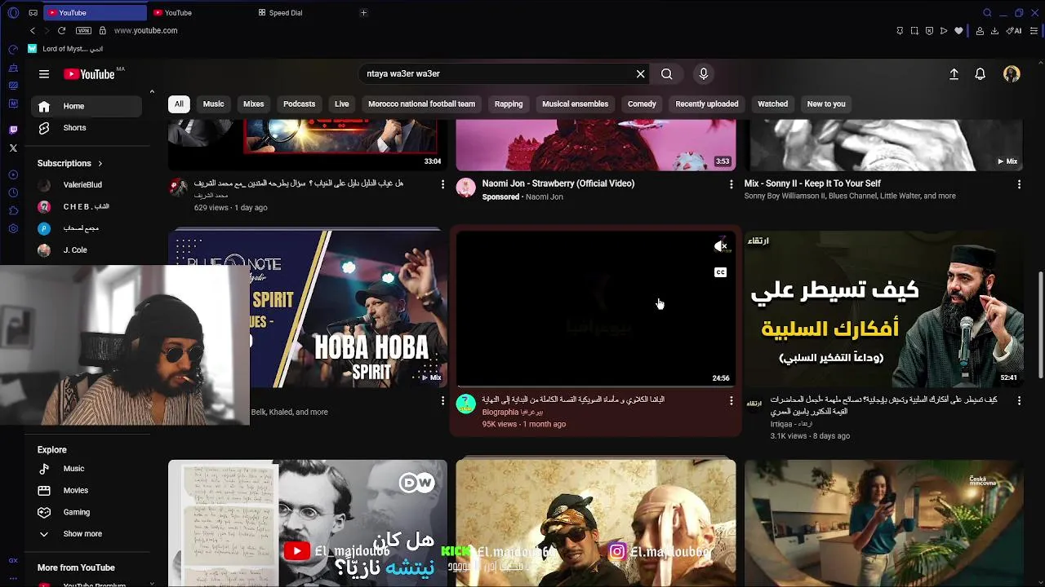The width and height of the screenshot is (1045, 587).
Task: Open the ad blocker shield icon
Action: coord(929,31)
